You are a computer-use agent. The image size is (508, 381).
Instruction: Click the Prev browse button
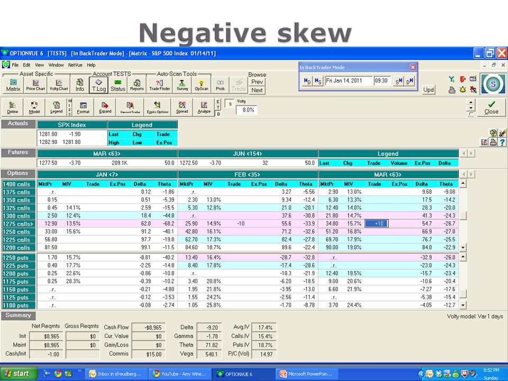click(257, 82)
